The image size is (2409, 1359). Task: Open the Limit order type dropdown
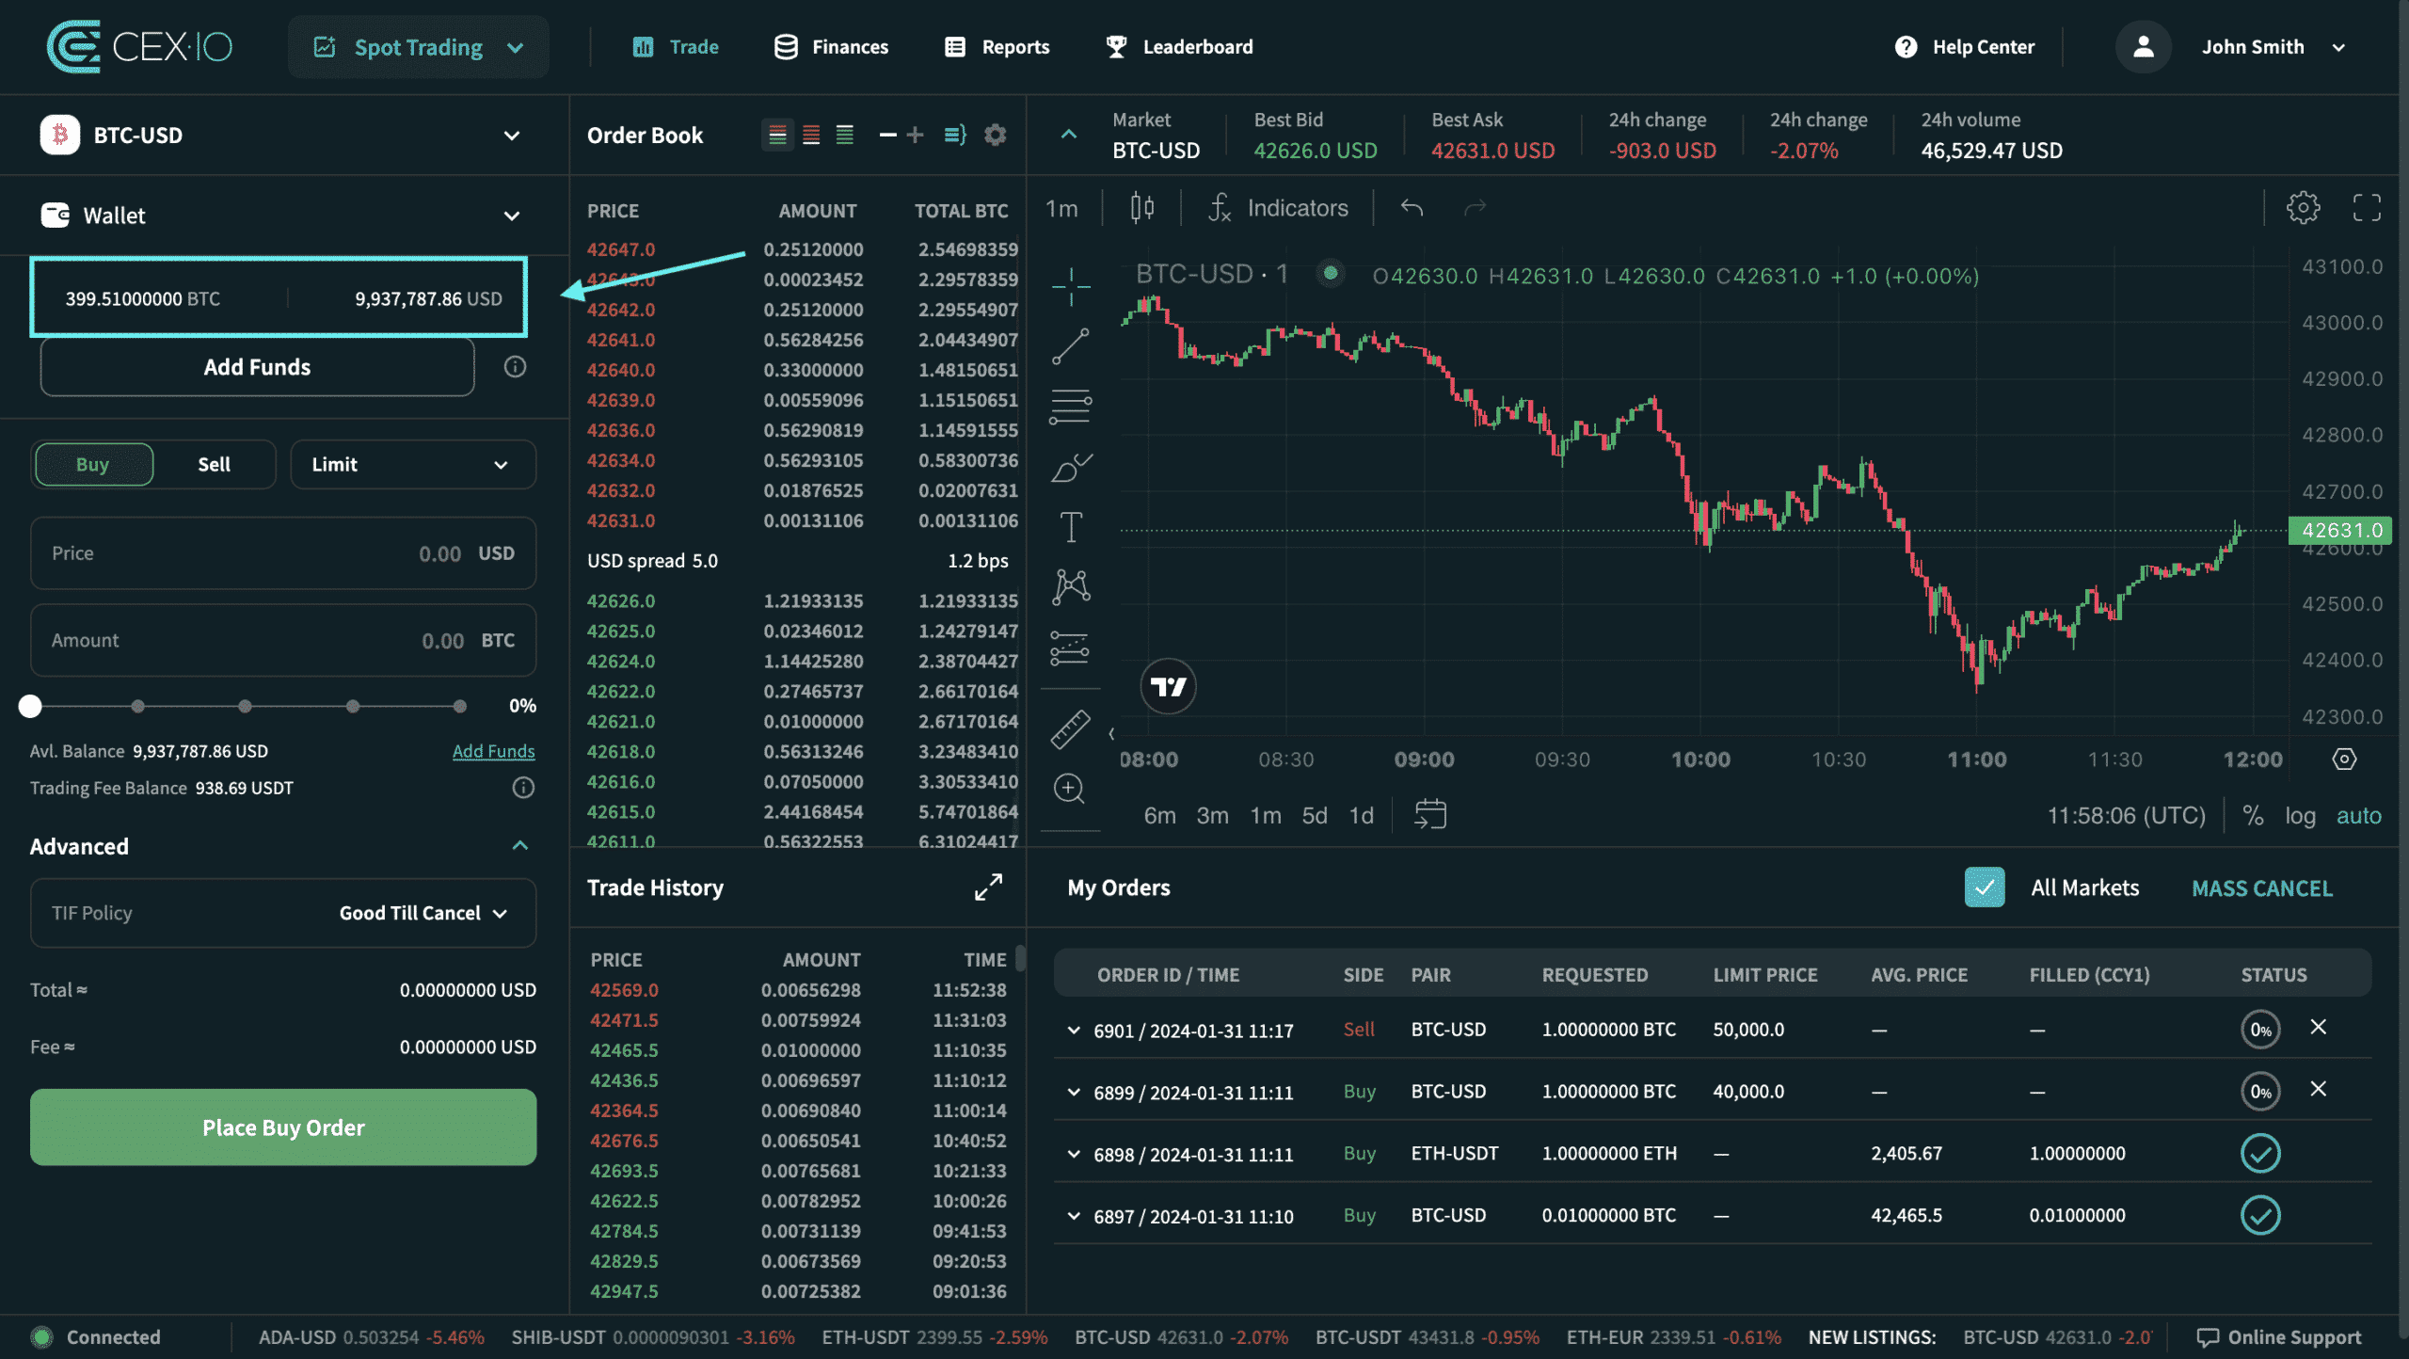tap(413, 465)
